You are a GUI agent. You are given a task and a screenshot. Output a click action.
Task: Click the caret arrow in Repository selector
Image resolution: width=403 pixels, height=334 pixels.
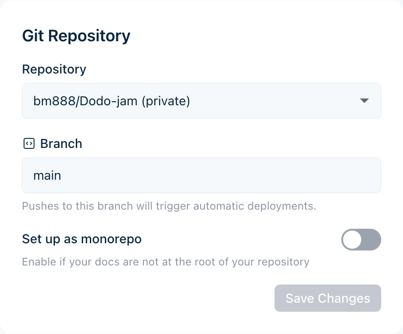(364, 101)
